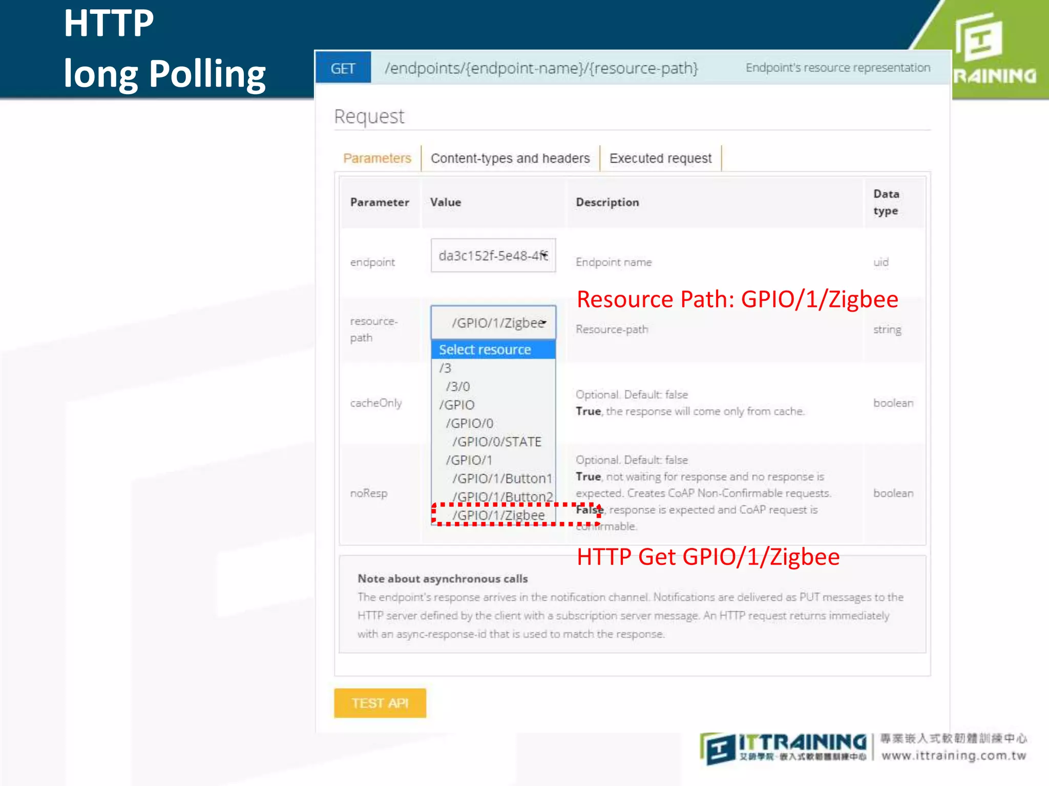Image resolution: width=1049 pixels, height=786 pixels.
Task: Switch to Content-types and headers tab
Action: [510, 159]
